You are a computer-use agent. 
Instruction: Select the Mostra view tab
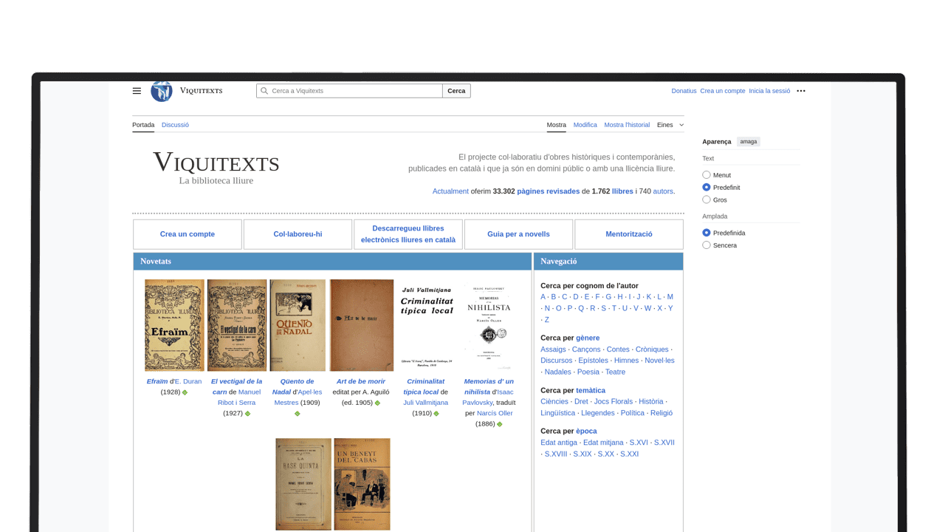tap(557, 125)
